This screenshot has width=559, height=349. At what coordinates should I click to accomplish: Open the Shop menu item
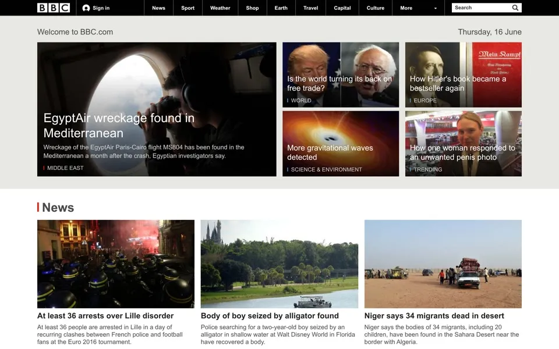(x=252, y=8)
